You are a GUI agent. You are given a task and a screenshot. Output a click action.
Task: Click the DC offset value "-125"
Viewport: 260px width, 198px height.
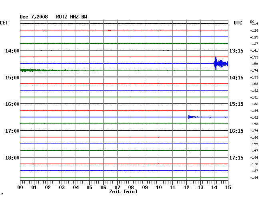point(254,37)
